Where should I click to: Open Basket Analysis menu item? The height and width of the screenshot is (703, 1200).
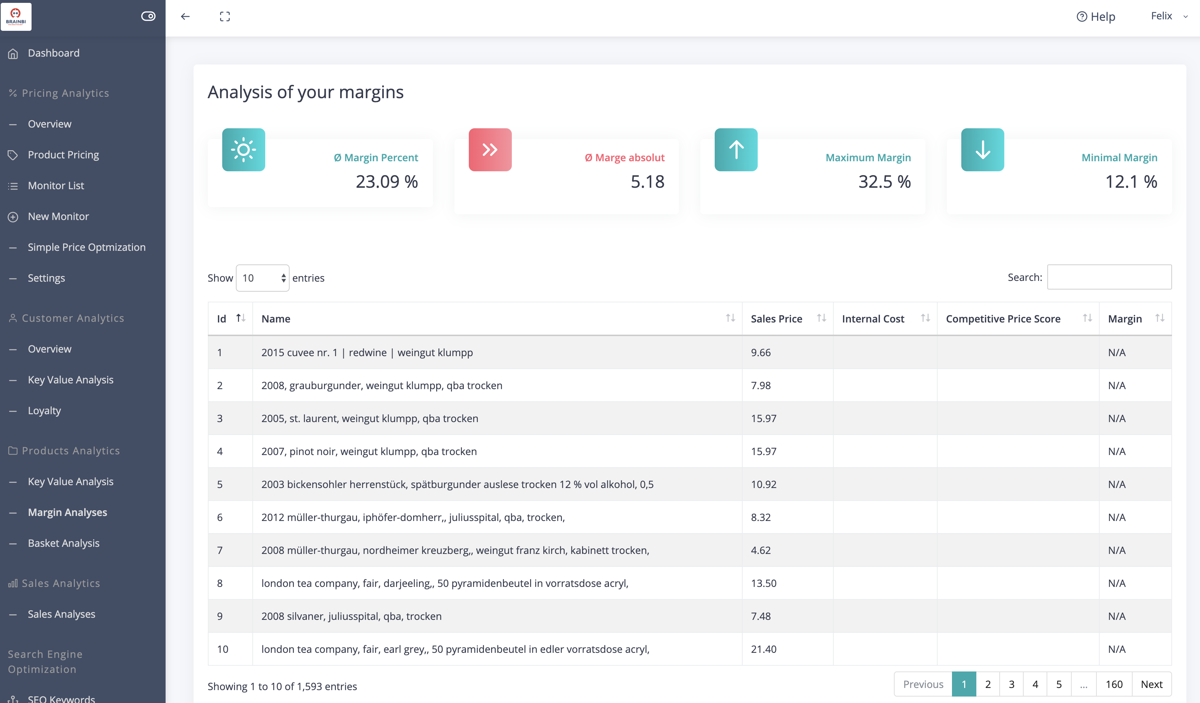coord(64,543)
